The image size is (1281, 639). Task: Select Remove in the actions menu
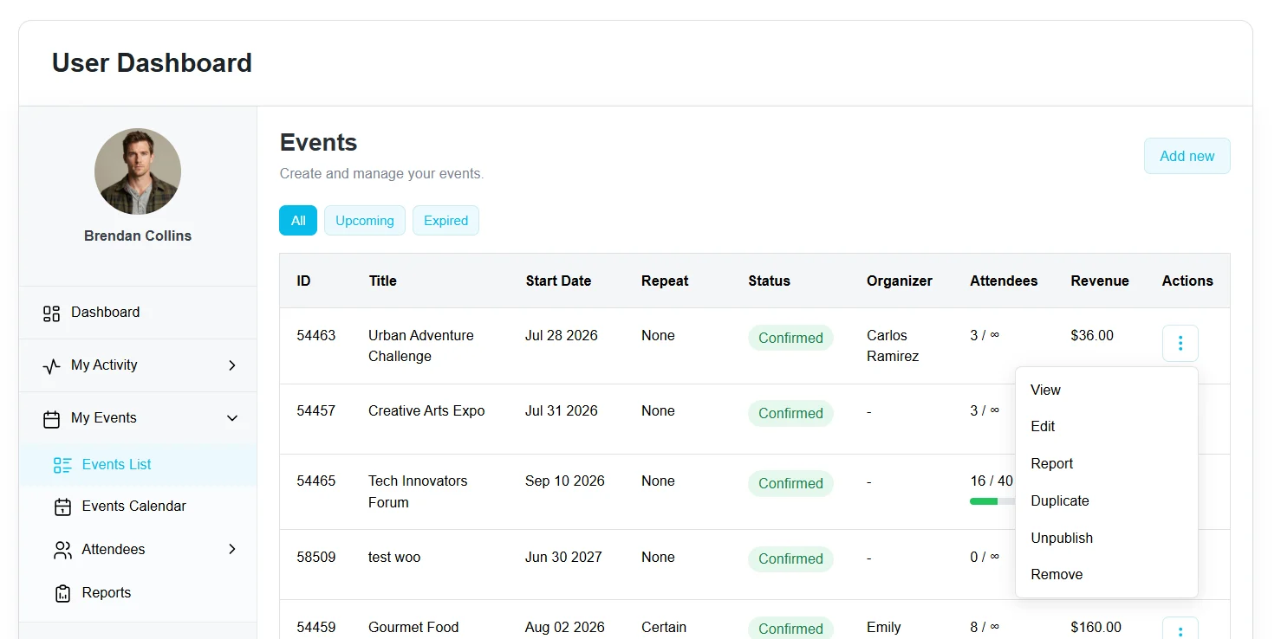click(x=1107, y=574)
